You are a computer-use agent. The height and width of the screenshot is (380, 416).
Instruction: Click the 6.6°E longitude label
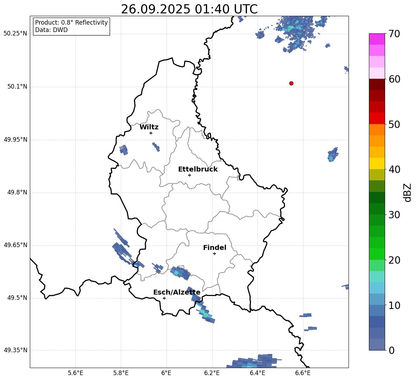(x=303, y=373)
